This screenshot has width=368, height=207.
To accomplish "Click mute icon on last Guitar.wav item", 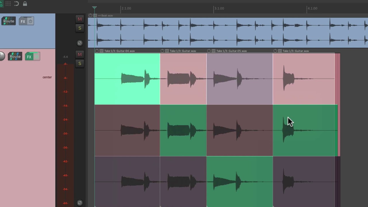I will pyautogui.click(x=280, y=51).
